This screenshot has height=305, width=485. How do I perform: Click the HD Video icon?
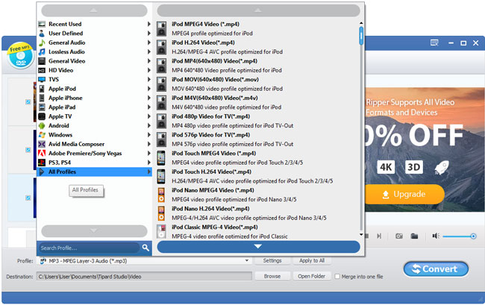pyautogui.click(x=42, y=70)
